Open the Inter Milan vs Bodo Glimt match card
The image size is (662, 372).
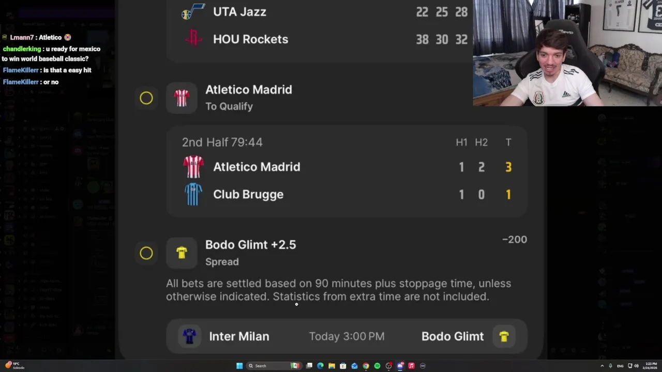[x=347, y=336]
